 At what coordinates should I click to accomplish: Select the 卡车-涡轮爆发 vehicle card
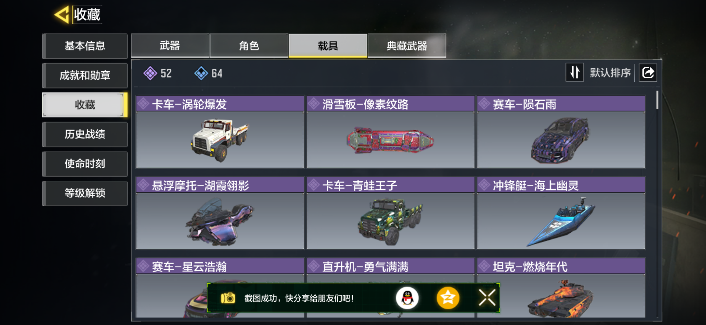(220, 132)
